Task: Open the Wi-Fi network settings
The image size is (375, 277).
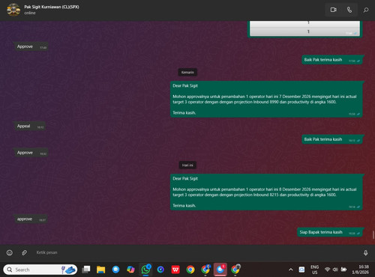Action: tap(327, 270)
